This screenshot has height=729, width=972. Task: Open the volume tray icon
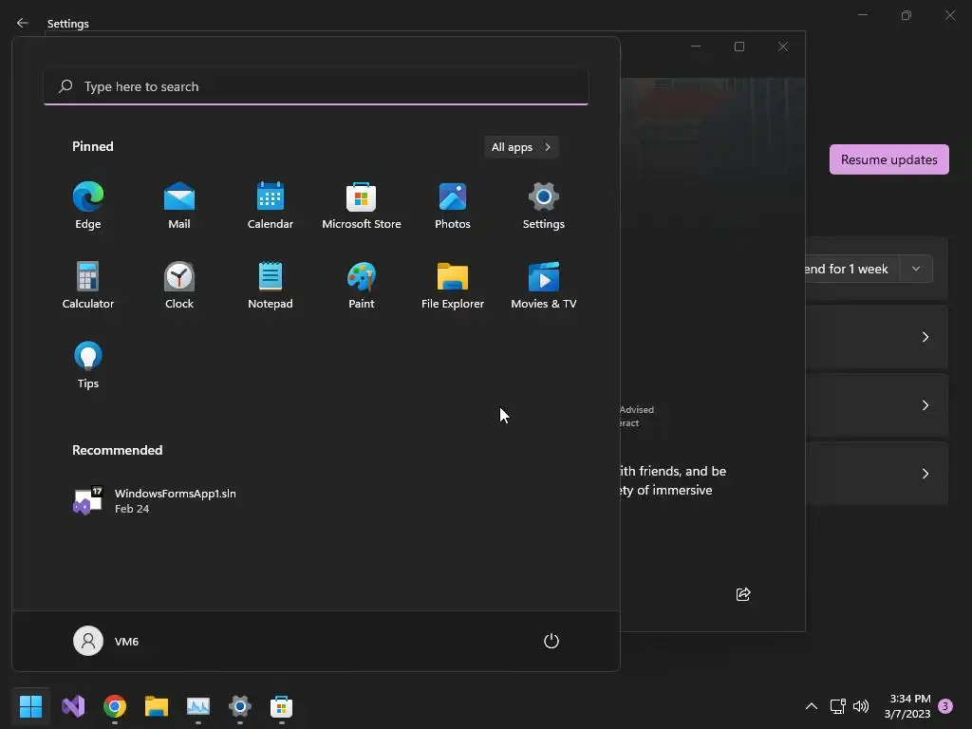coord(861,706)
